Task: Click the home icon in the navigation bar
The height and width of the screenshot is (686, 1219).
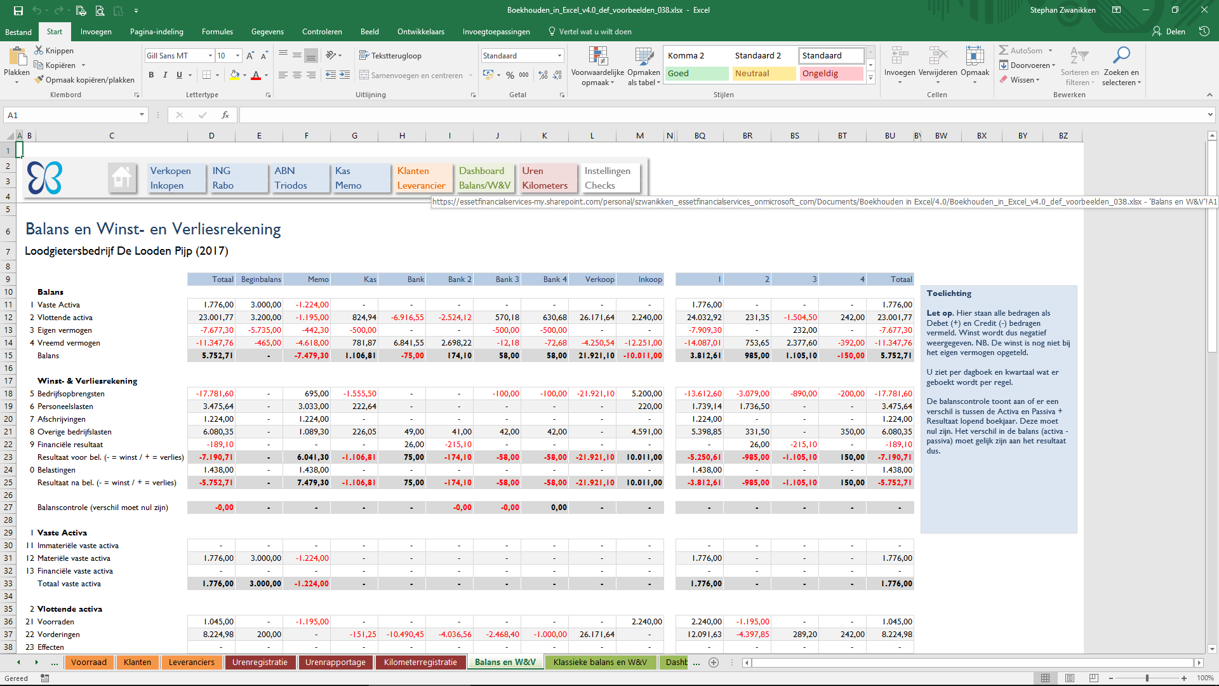Action: click(121, 178)
